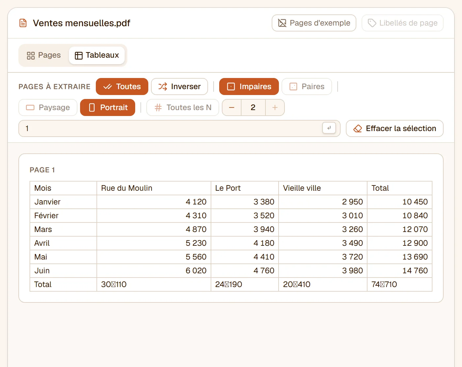Enable the Paires pages filter
The image size is (462, 367).
pyautogui.click(x=307, y=87)
